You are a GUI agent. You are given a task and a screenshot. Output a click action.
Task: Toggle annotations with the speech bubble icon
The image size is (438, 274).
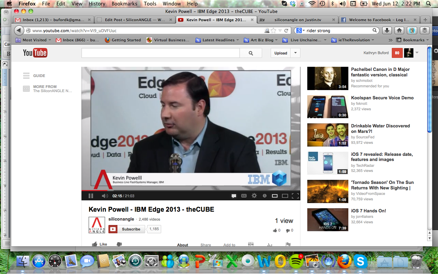(234, 196)
